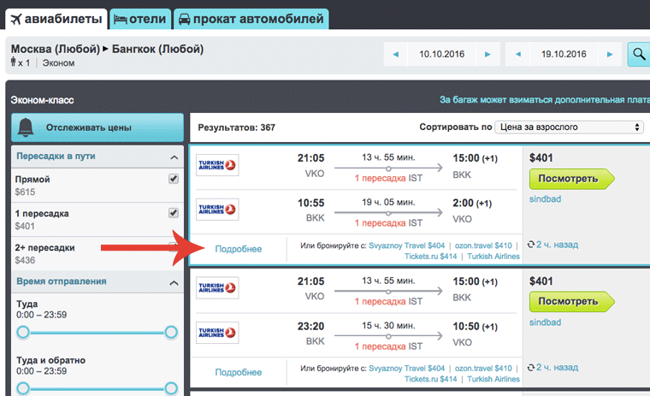The height and width of the screenshot is (396, 650).
Task: Click the refresh icon next to '2 ч. назад'
Action: (532, 245)
